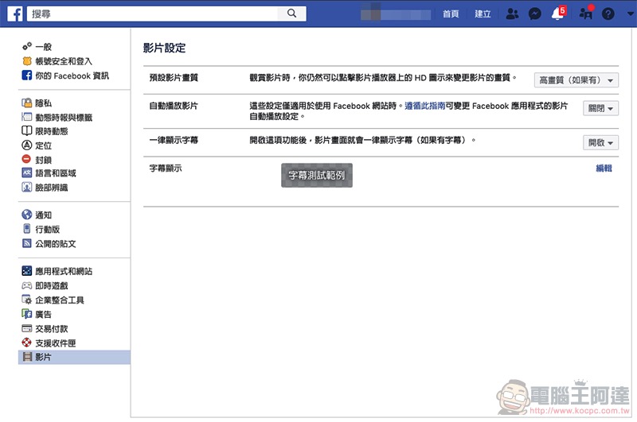Open 語言和區域 sidebar link
637x422 pixels.
click(x=56, y=173)
